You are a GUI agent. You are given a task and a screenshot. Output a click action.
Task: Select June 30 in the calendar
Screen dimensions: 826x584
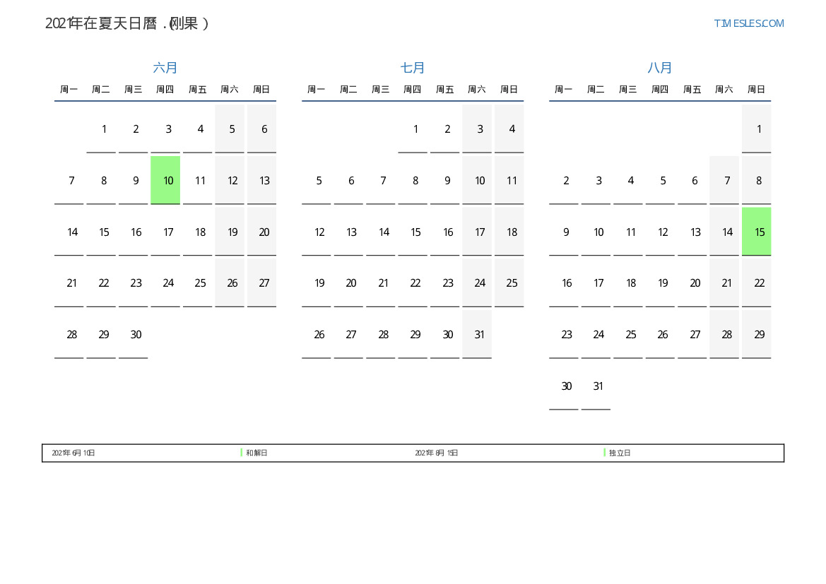136,335
